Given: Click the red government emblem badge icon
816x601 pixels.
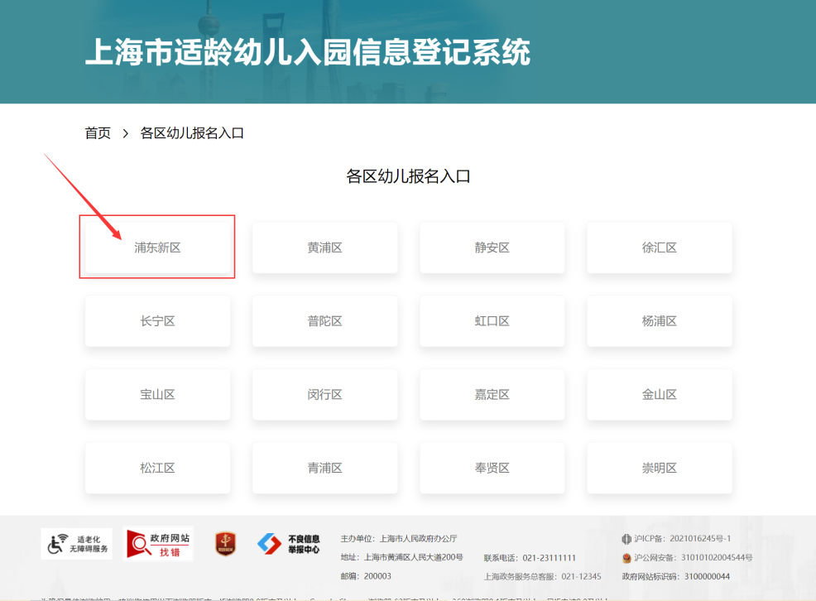Looking at the screenshot, I should pyautogui.click(x=225, y=544).
